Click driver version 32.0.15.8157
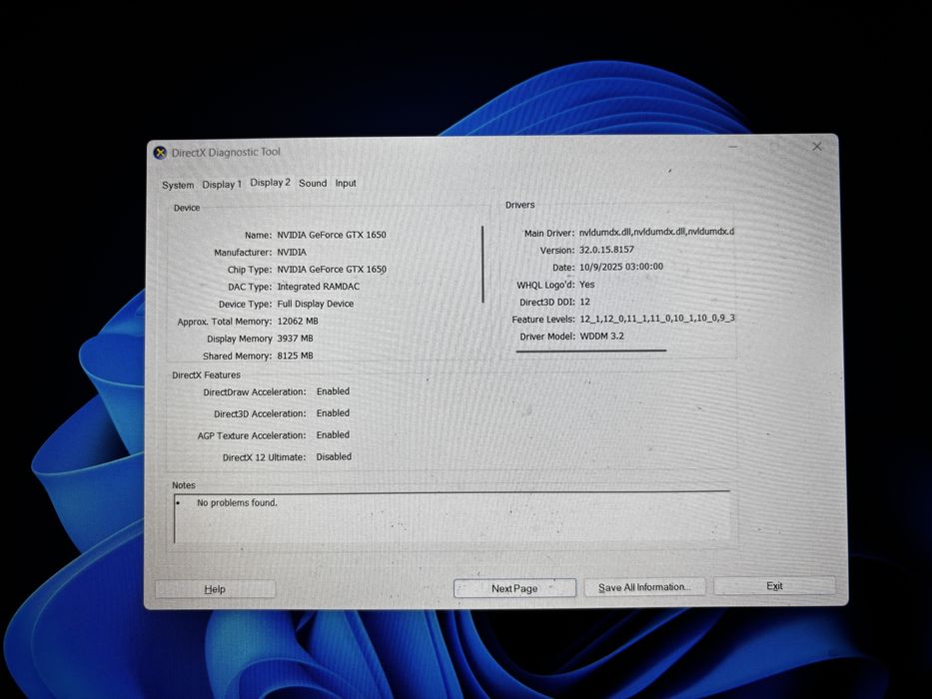 click(607, 250)
